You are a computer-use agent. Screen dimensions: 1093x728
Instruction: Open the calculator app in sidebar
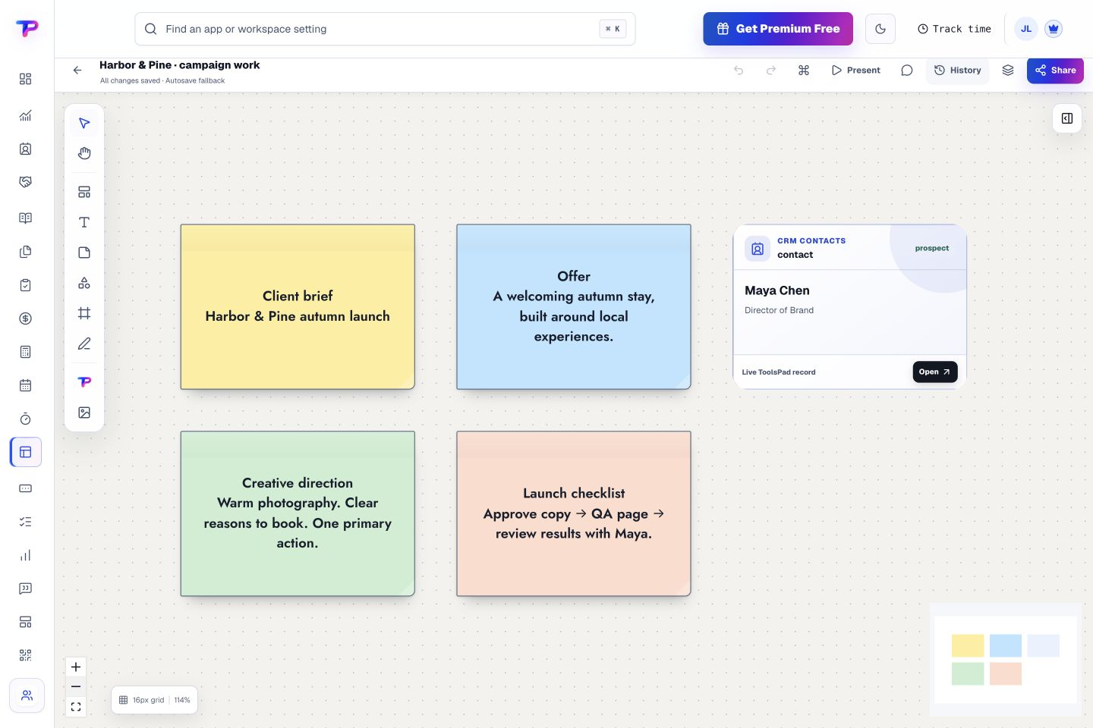pyautogui.click(x=25, y=352)
